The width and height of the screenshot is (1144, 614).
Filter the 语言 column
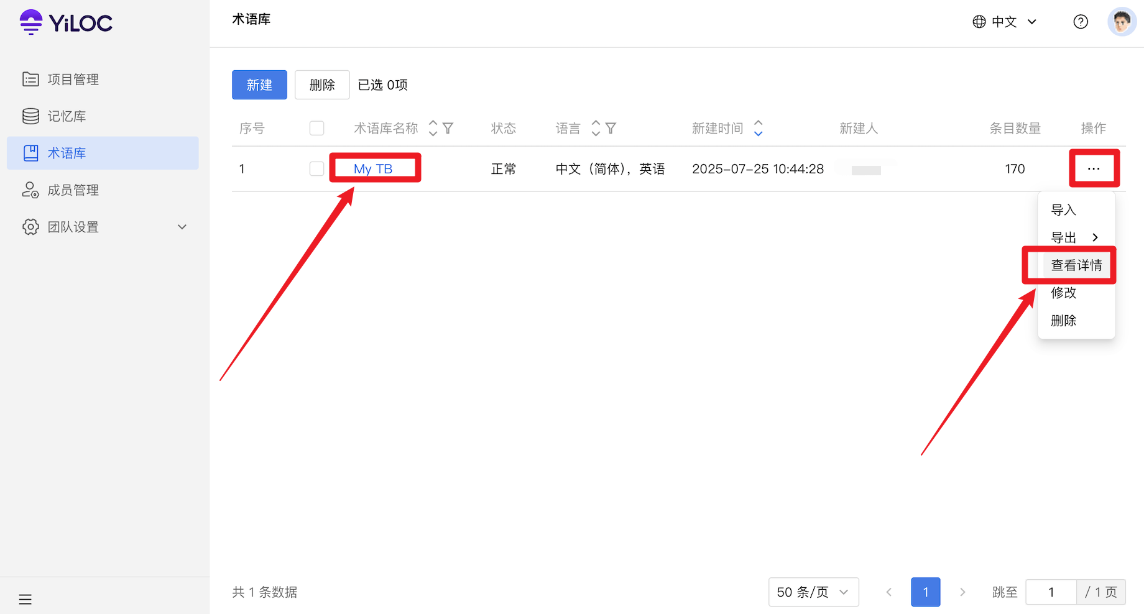point(611,128)
